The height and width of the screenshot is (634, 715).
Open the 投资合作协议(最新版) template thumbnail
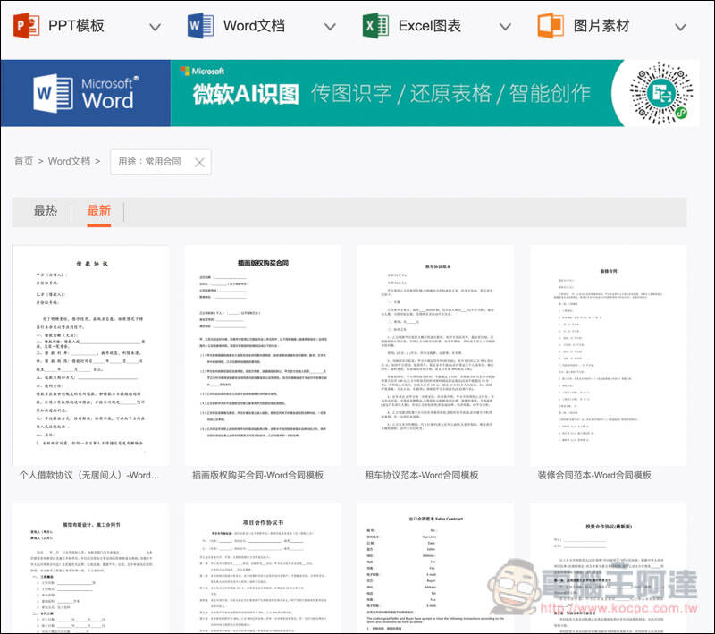click(609, 568)
